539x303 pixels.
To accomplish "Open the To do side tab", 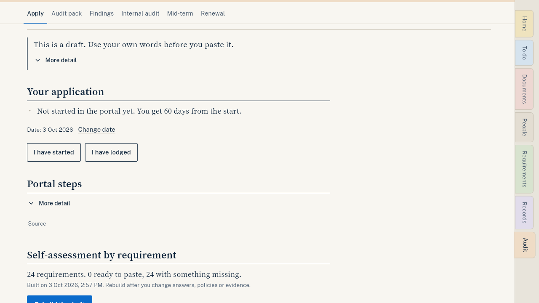I will [524, 53].
